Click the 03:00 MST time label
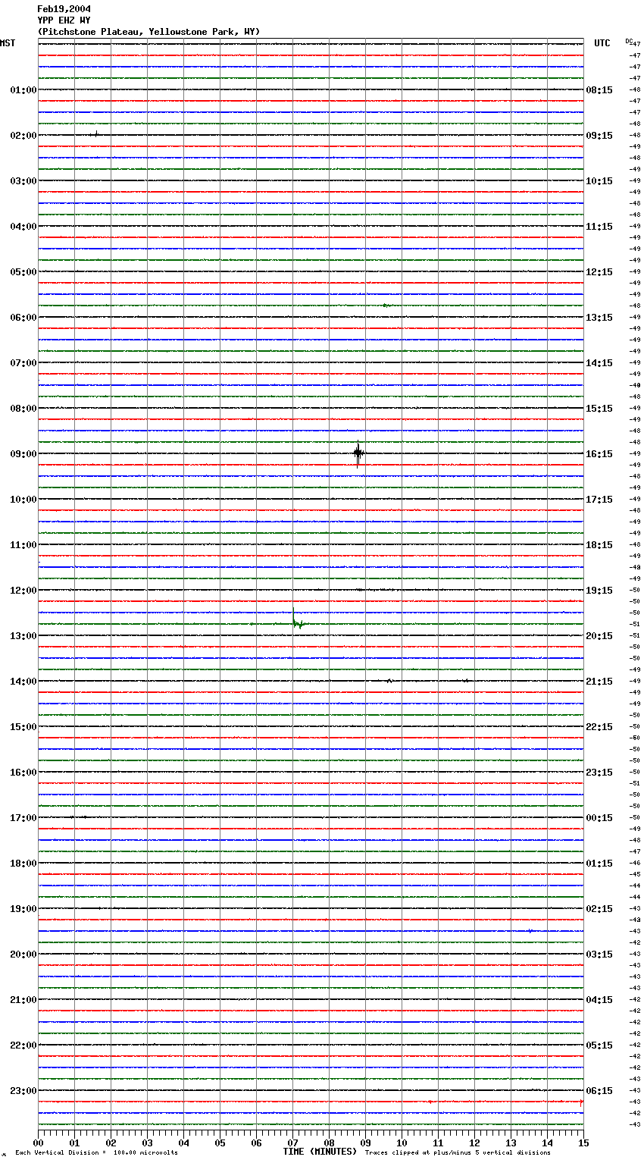The image size is (644, 1163). (23, 181)
